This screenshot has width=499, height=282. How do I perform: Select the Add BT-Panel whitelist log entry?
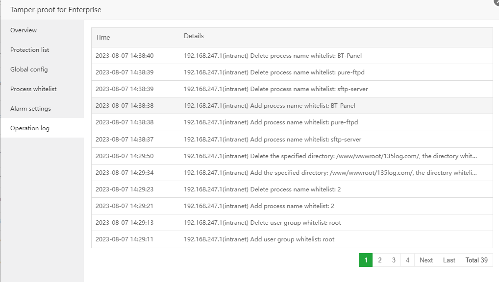[269, 106]
